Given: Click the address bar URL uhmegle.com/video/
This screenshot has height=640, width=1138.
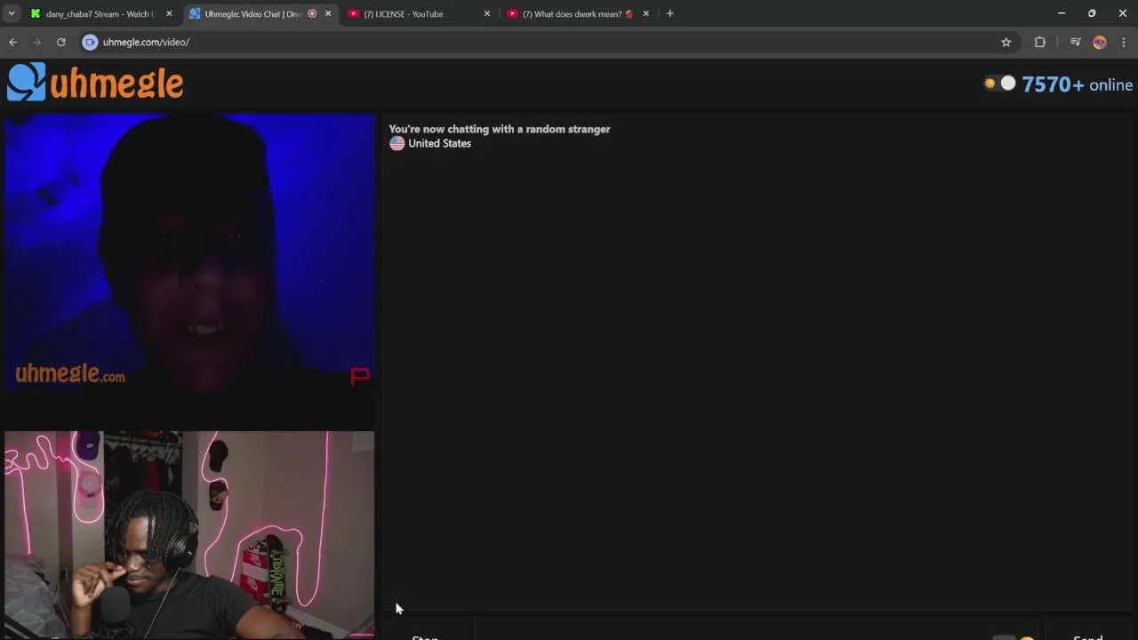Looking at the screenshot, I should (x=146, y=42).
